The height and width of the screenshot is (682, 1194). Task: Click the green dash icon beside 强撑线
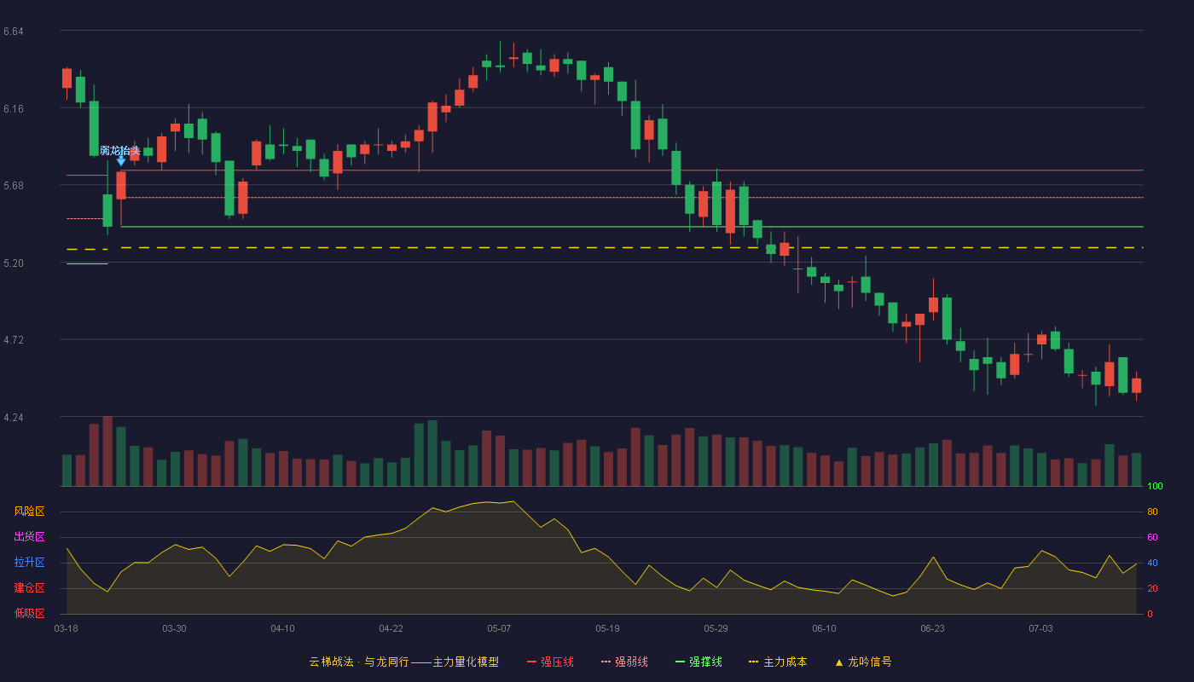680,662
